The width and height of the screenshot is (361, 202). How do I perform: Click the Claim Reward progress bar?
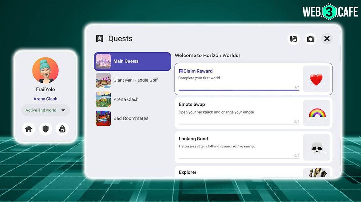[x=239, y=90]
